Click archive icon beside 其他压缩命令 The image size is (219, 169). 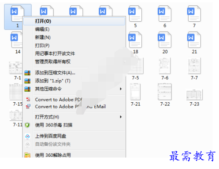pyautogui.click(x=27, y=89)
